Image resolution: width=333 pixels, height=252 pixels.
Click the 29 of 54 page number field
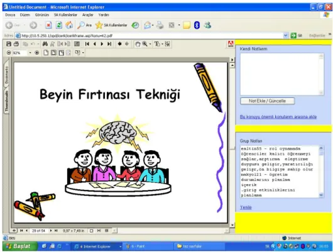pyautogui.click(x=38, y=231)
